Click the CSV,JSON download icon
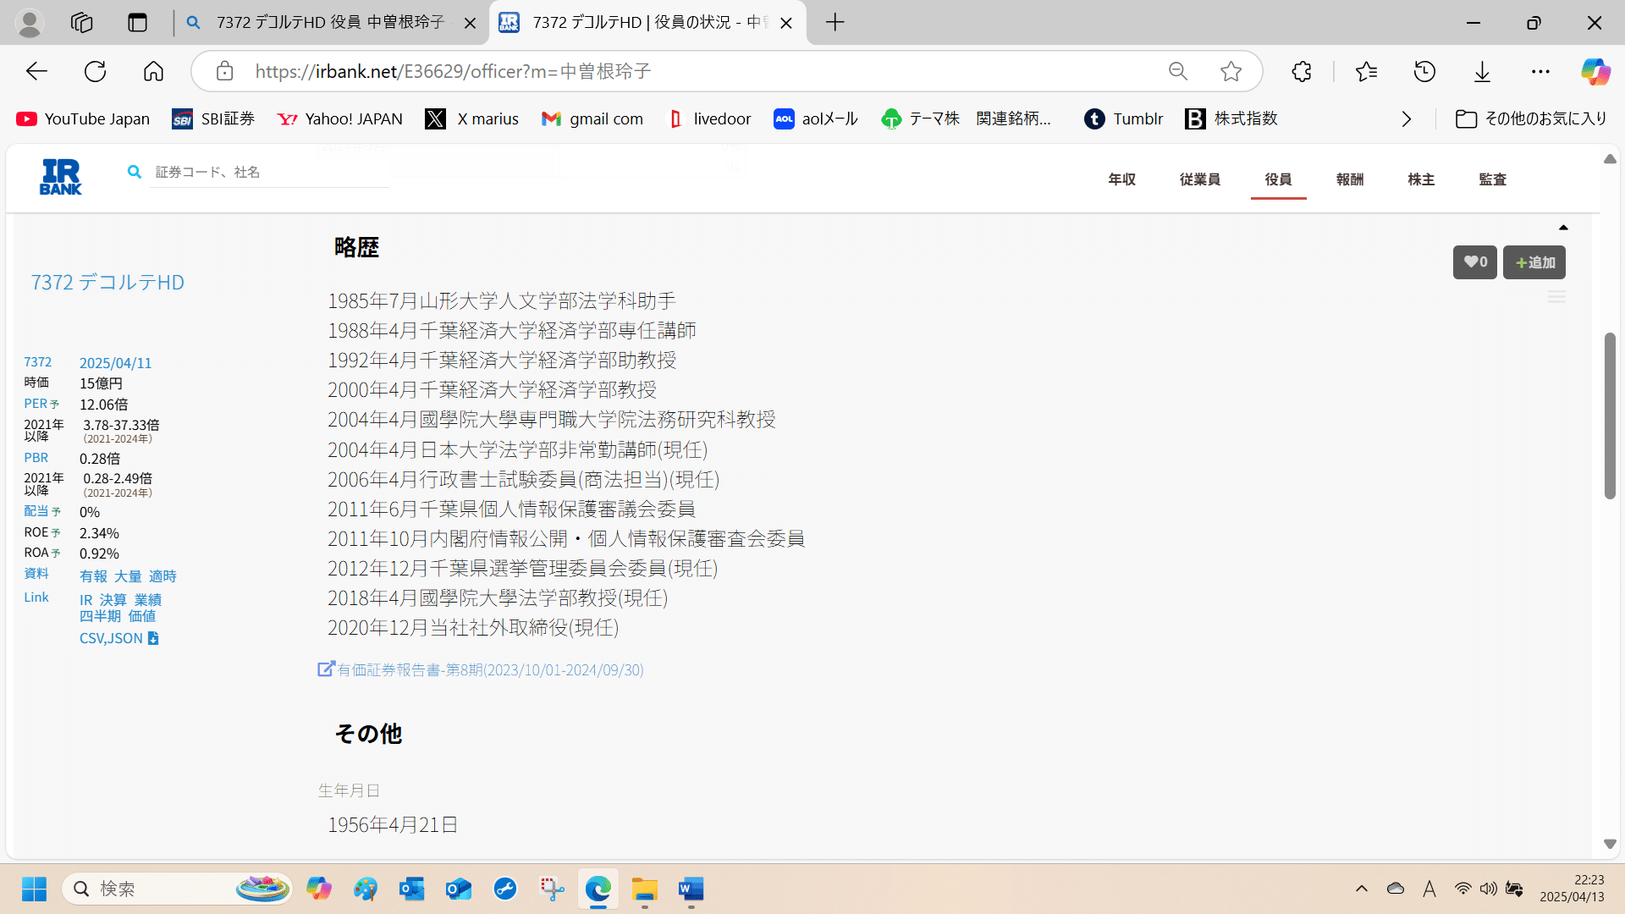 click(152, 638)
